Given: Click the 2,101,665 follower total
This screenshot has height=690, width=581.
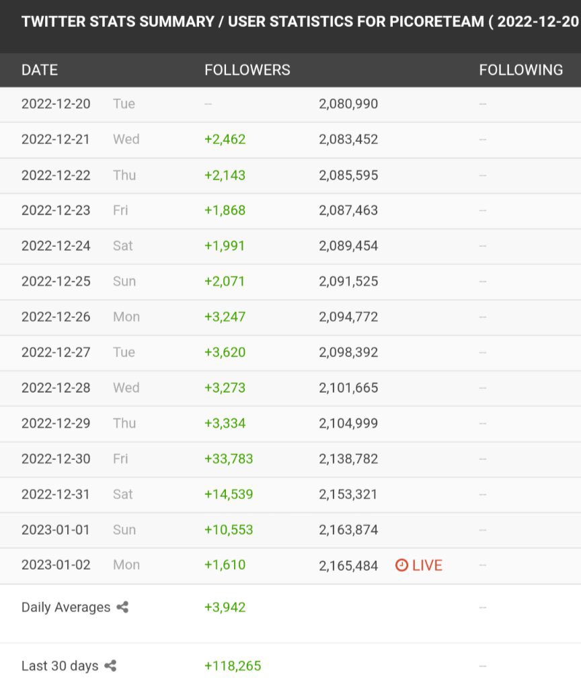Looking at the screenshot, I should pyautogui.click(x=348, y=387).
